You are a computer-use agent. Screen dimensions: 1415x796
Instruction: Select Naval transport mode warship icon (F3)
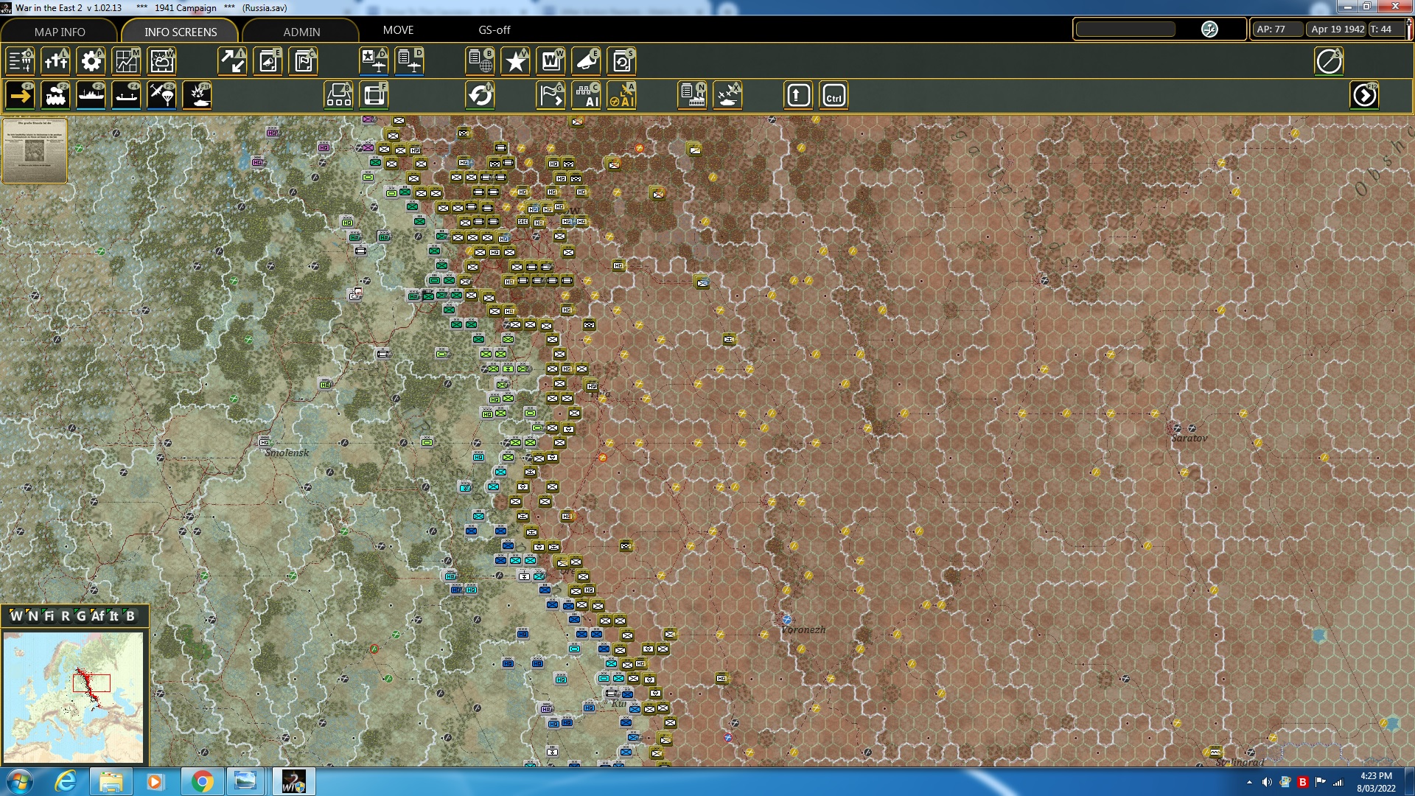point(91,96)
